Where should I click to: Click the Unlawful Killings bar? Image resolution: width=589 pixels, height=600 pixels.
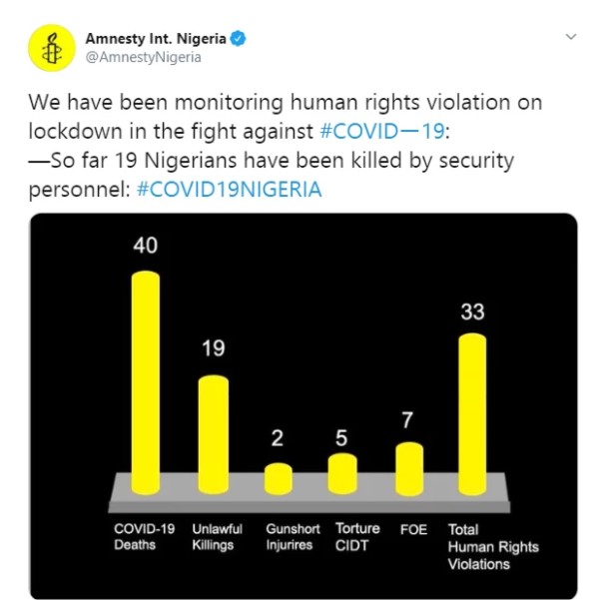pos(214,434)
